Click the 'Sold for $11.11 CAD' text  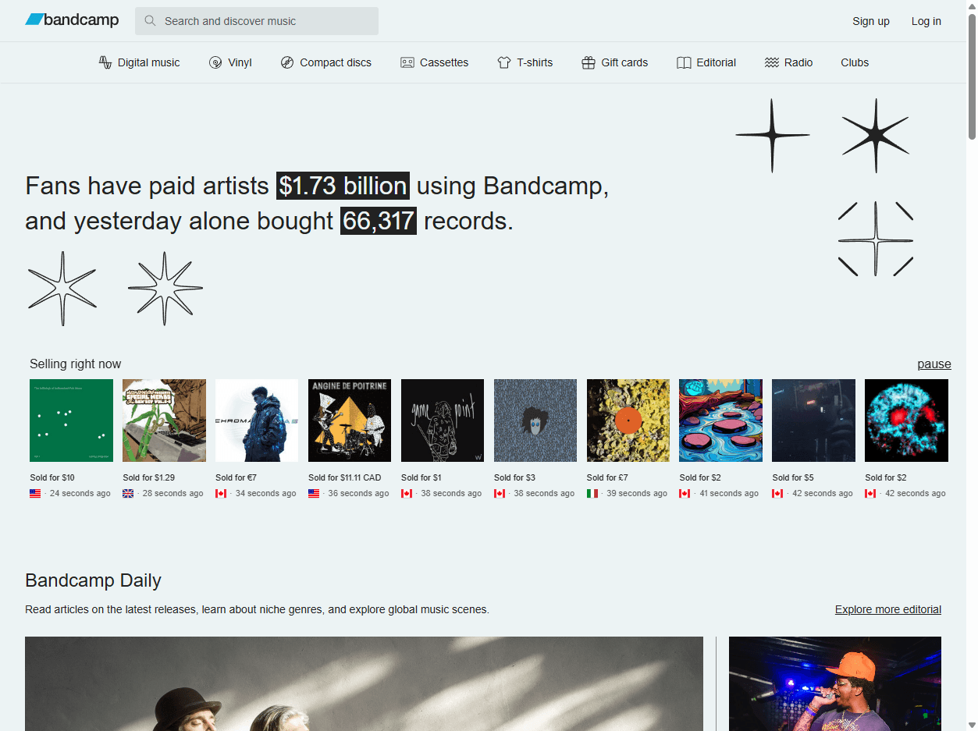[x=345, y=477]
